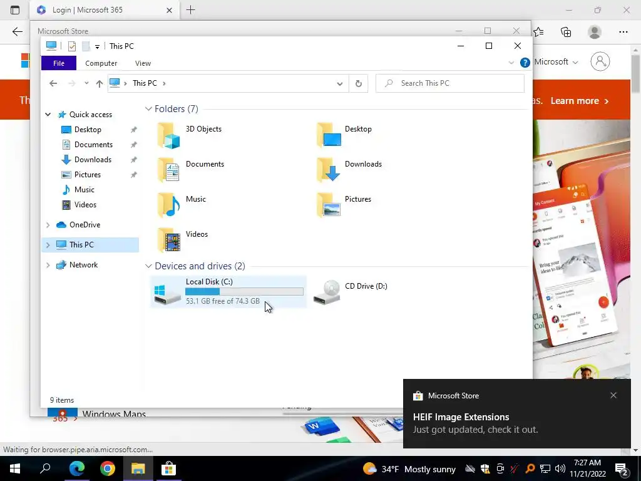Open Edge Settings and more menu

point(623,32)
